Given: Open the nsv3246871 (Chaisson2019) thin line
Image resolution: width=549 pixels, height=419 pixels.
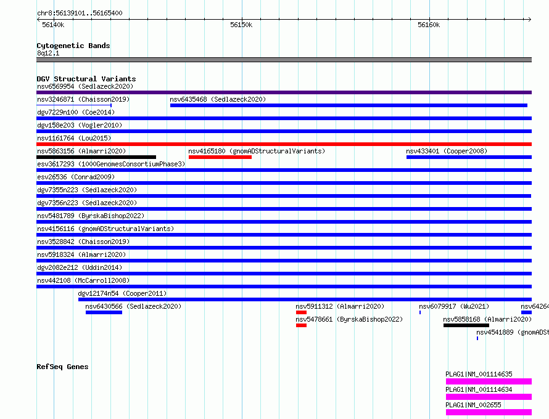Looking at the screenshot, I should 74,105.
